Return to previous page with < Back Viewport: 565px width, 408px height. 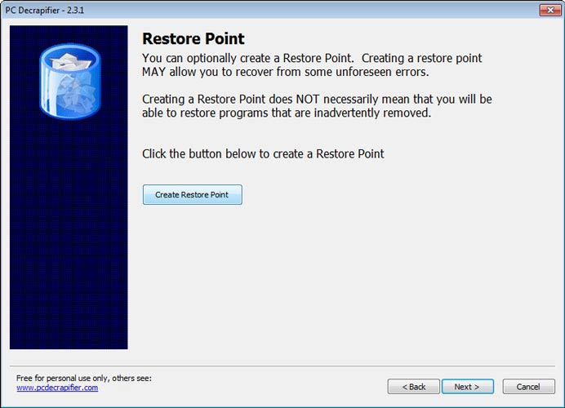pyautogui.click(x=413, y=387)
